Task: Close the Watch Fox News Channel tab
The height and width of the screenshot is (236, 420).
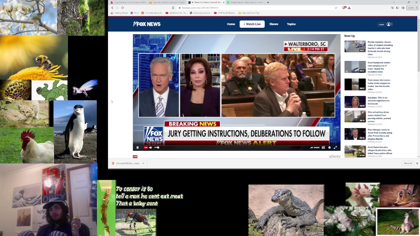Action: pos(224,2)
